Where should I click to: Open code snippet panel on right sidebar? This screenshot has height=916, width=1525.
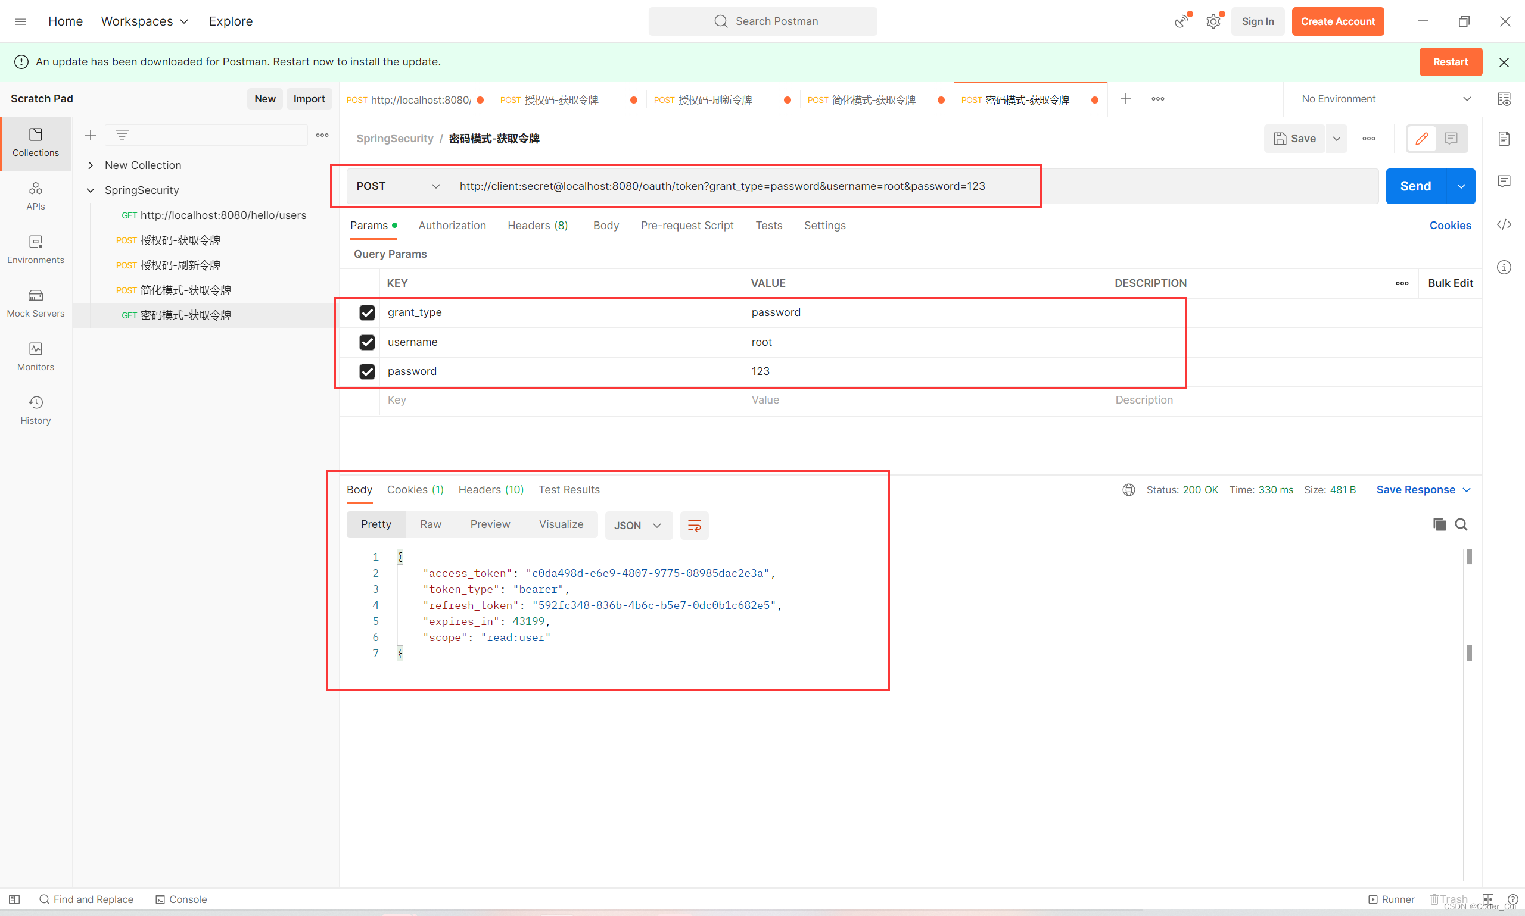pyautogui.click(x=1504, y=224)
